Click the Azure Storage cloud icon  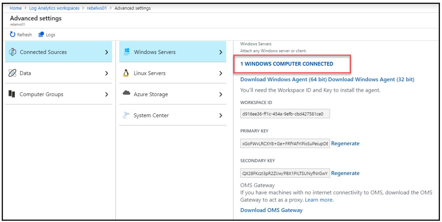126,94
